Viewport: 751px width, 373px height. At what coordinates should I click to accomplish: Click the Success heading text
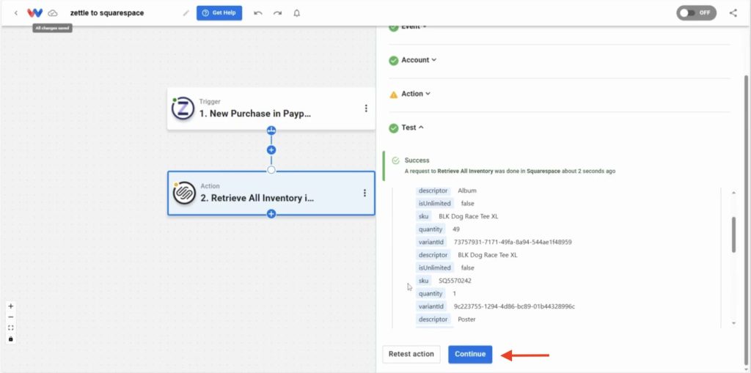(417, 160)
